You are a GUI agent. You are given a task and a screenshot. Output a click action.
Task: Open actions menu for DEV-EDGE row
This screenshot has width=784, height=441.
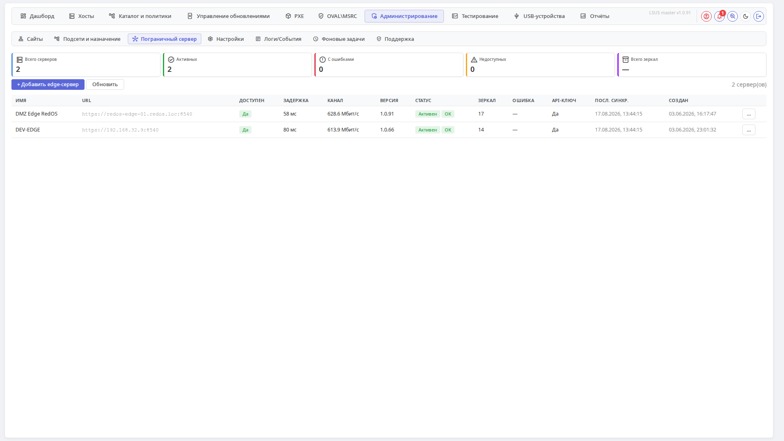(748, 130)
